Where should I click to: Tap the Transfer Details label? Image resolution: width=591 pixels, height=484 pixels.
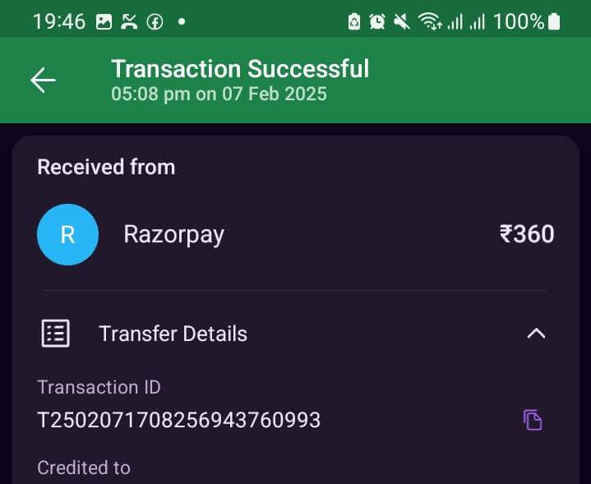click(x=173, y=334)
